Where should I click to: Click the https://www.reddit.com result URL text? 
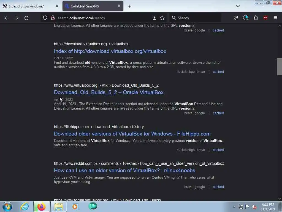click(139, 163)
